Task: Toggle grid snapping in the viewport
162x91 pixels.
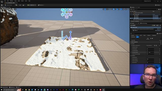Action: [x=114, y=9]
